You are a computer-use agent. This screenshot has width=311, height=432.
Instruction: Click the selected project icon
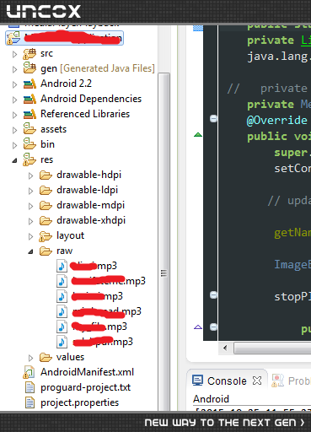coord(13,38)
